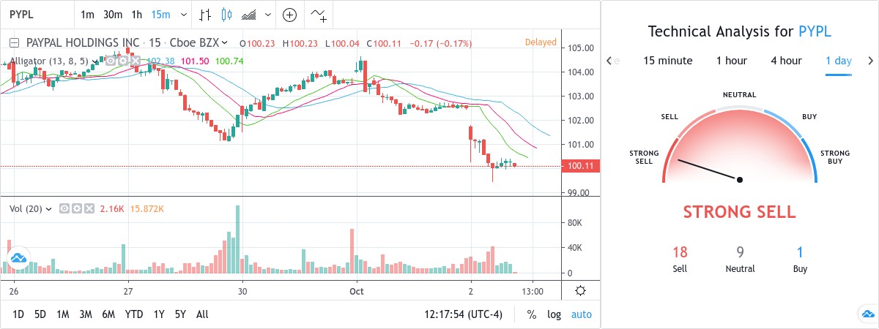Image resolution: width=879 pixels, height=329 pixels.
Task: Click the Sell count 18
Action: pyautogui.click(x=680, y=253)
